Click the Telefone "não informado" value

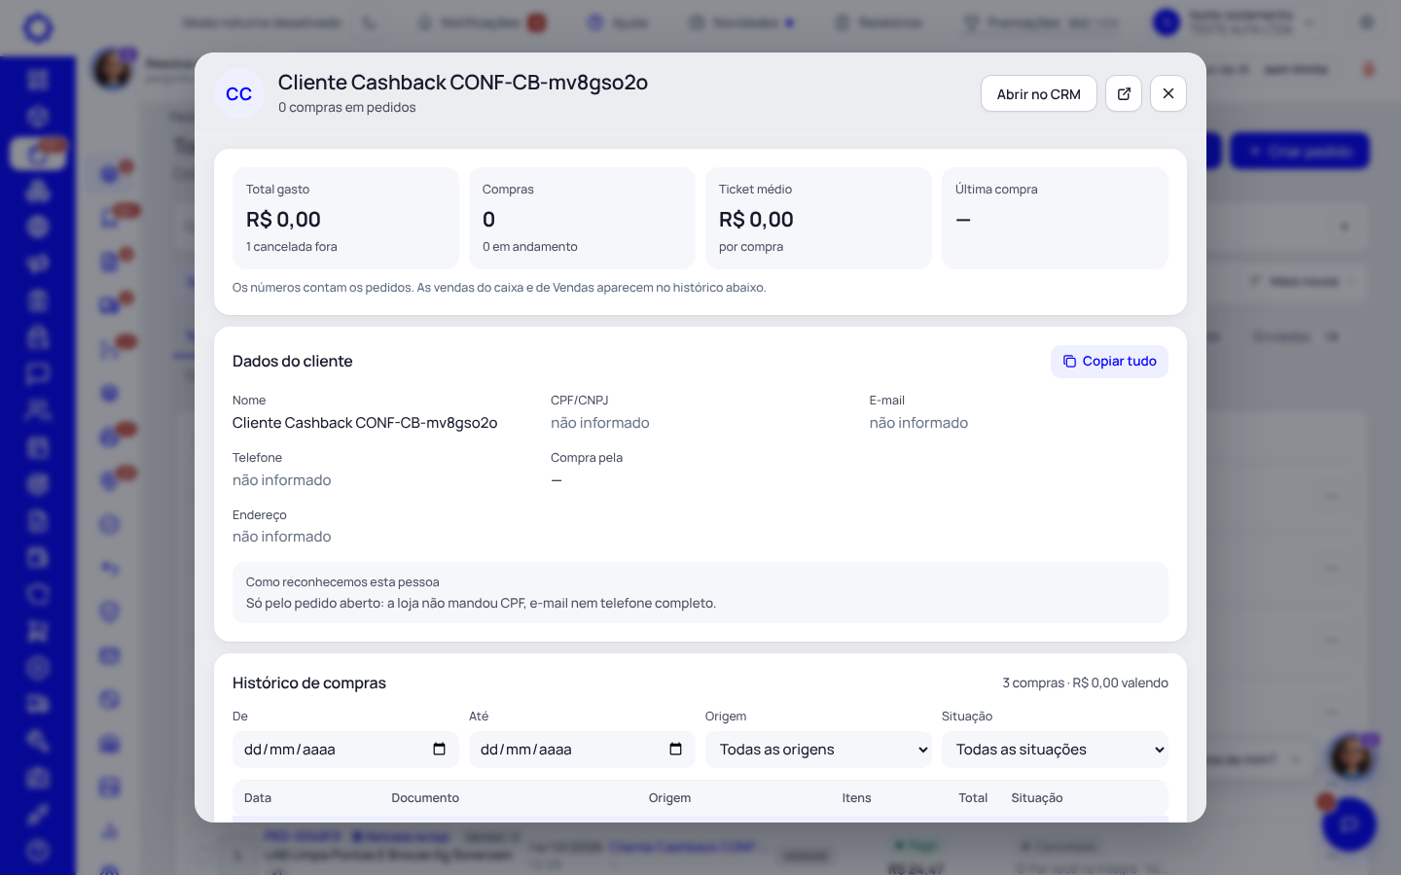click(282, 480)
